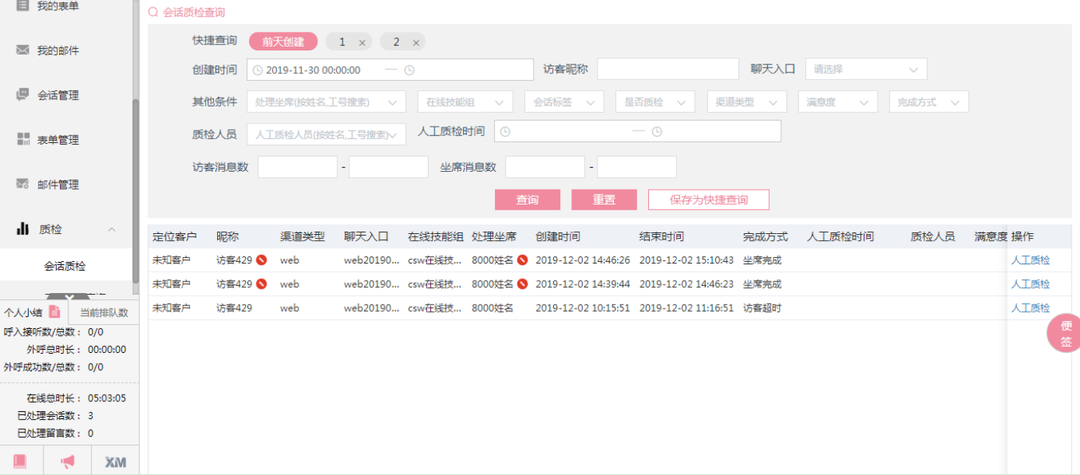Click the pink book icon at bottom-left
Image resolution: width=1080 pixels, height=475 pixels.
20,461
